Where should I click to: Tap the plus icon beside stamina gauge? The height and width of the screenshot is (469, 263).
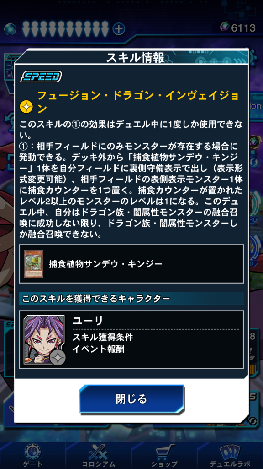(119, 29)
